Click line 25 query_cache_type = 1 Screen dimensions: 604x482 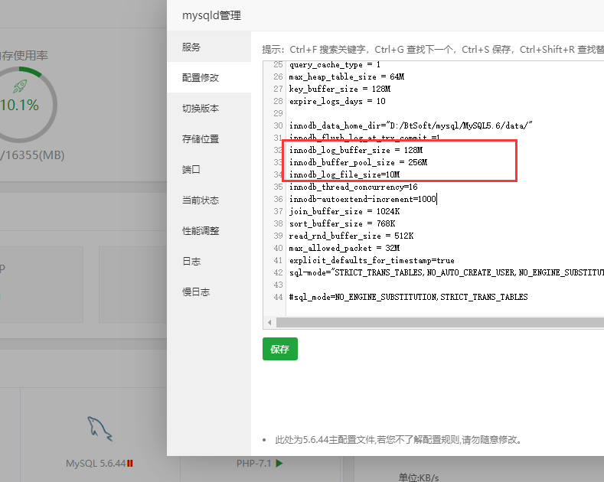click(x=335, y=65)
